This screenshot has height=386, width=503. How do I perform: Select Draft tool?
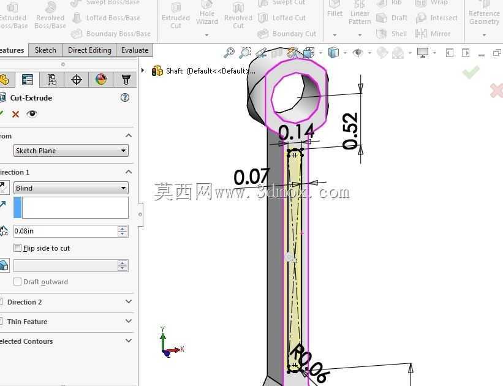click(x=391, y=18)
